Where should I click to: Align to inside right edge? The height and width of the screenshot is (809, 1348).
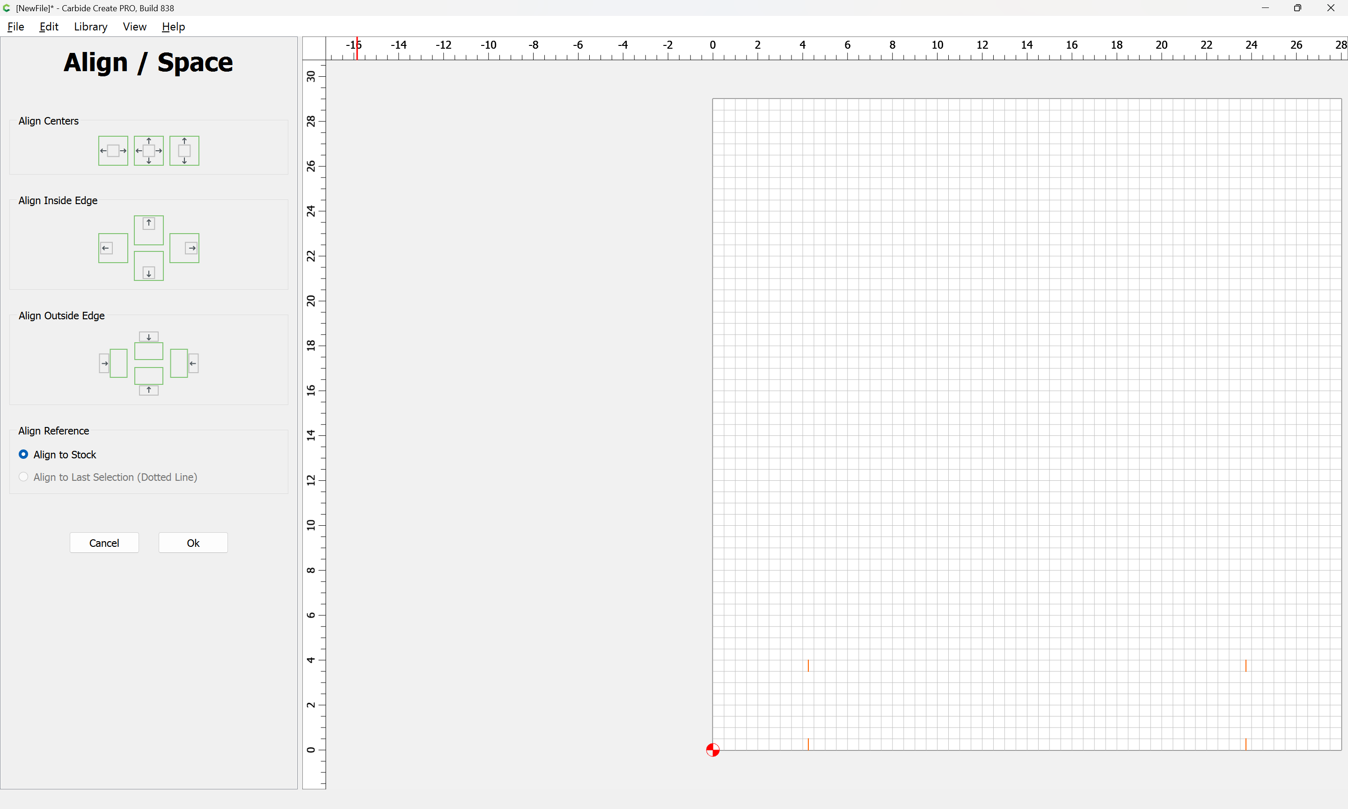pos(184,248)
